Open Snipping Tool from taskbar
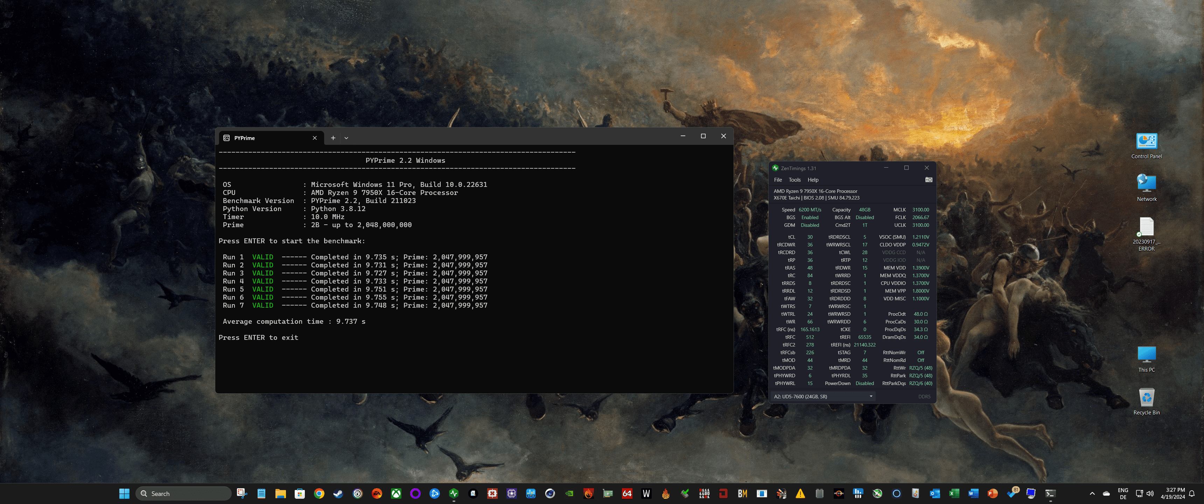The height and width of the screenshot is (504, 1204). tap(241, 493)
